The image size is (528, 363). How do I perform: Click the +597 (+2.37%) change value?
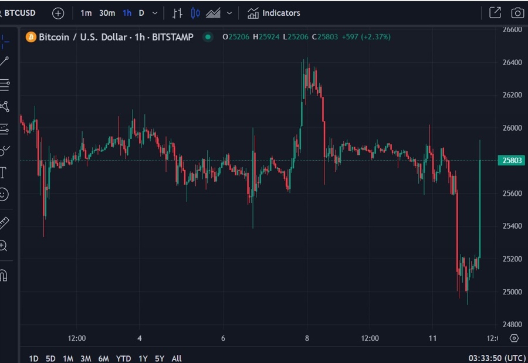(366, 37)
